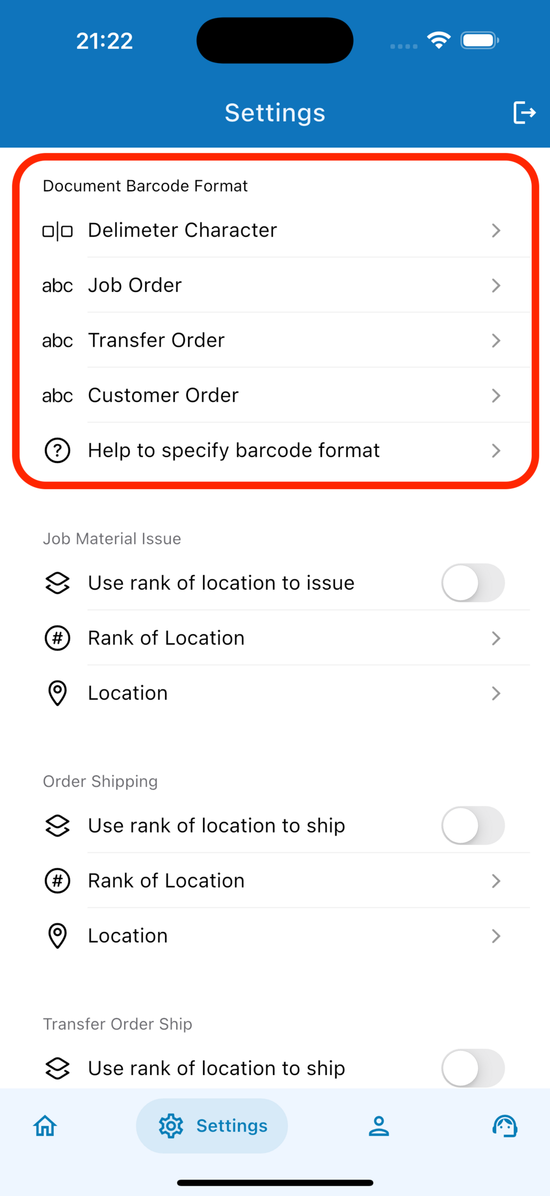
Task: Tap the location pin icon under Order Shipping
Action: click(x=57, y=936)
